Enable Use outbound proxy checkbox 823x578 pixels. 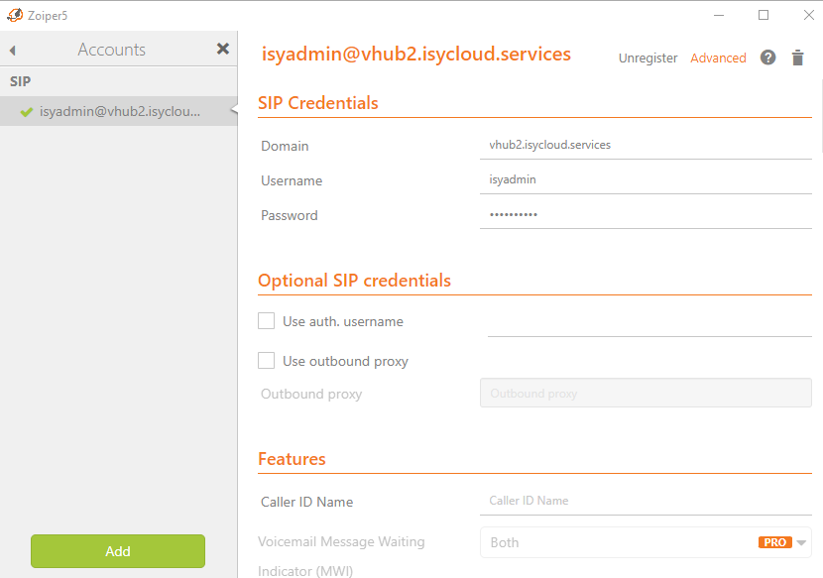click(266, 361)
